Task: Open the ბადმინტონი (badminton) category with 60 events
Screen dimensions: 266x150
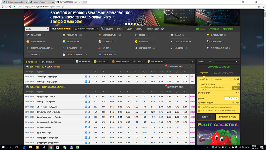Action: (144, 48)
